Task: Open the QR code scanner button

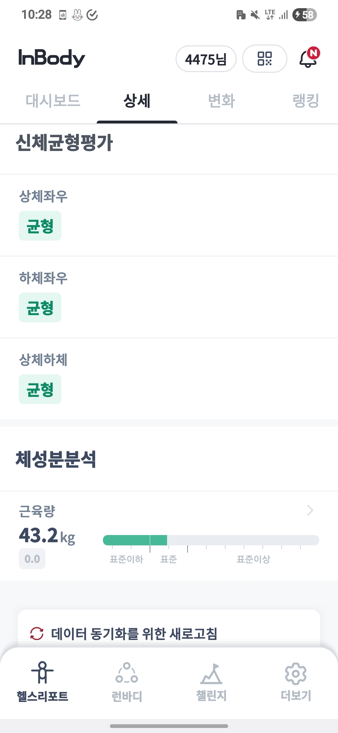Action: [264, 59]
